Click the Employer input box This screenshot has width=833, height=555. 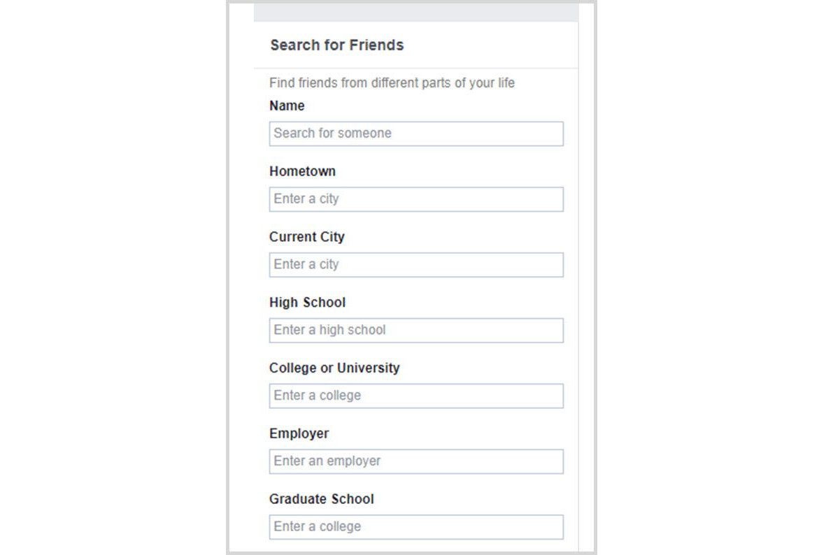click(x=416, y=461)
